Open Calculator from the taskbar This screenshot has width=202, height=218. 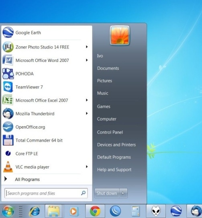[x=135, y=211]
